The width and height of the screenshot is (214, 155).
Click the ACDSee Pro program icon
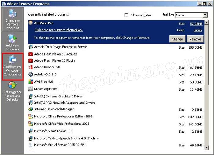point(31,23)
